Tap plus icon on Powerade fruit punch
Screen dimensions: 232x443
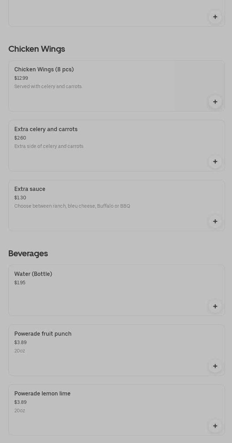[x=215, y=366]
